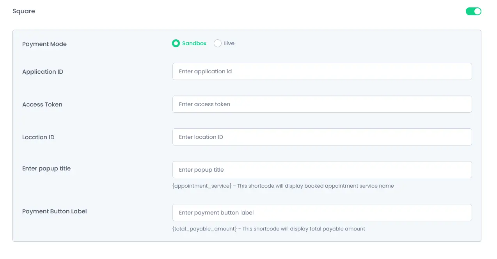Click the {total_payable_amount} shortcode hint

point(269,229)
